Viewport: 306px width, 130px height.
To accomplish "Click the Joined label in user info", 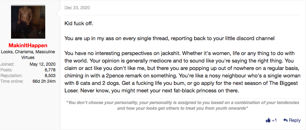I will (7, 64).
